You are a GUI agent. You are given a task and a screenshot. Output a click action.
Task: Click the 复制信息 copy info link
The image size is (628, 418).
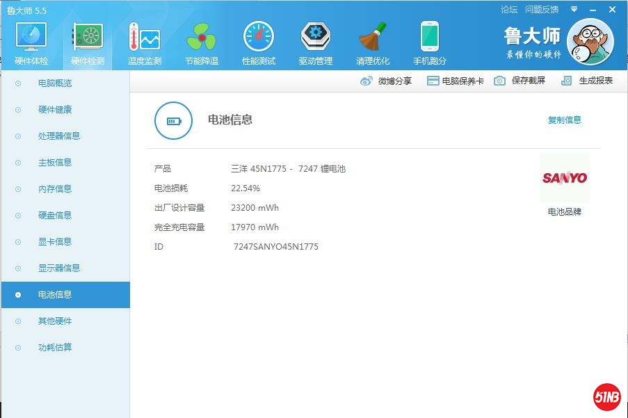coord(564,120)
